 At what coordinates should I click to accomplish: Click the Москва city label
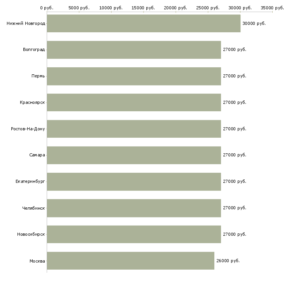37,261
